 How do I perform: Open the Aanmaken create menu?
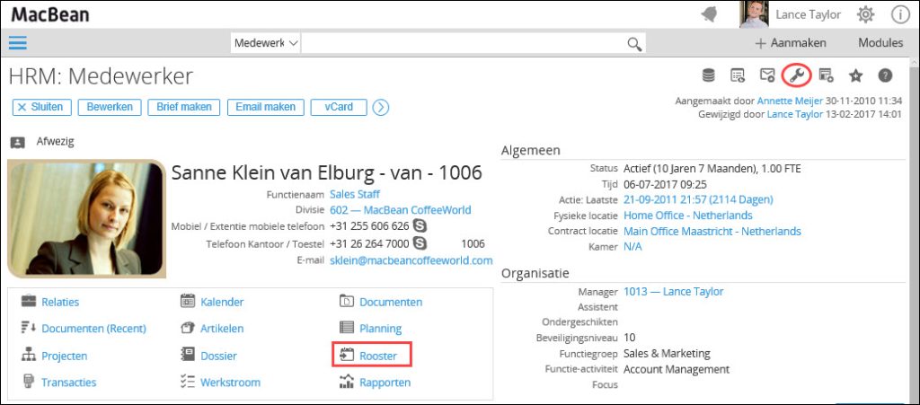tap(790, 43)
